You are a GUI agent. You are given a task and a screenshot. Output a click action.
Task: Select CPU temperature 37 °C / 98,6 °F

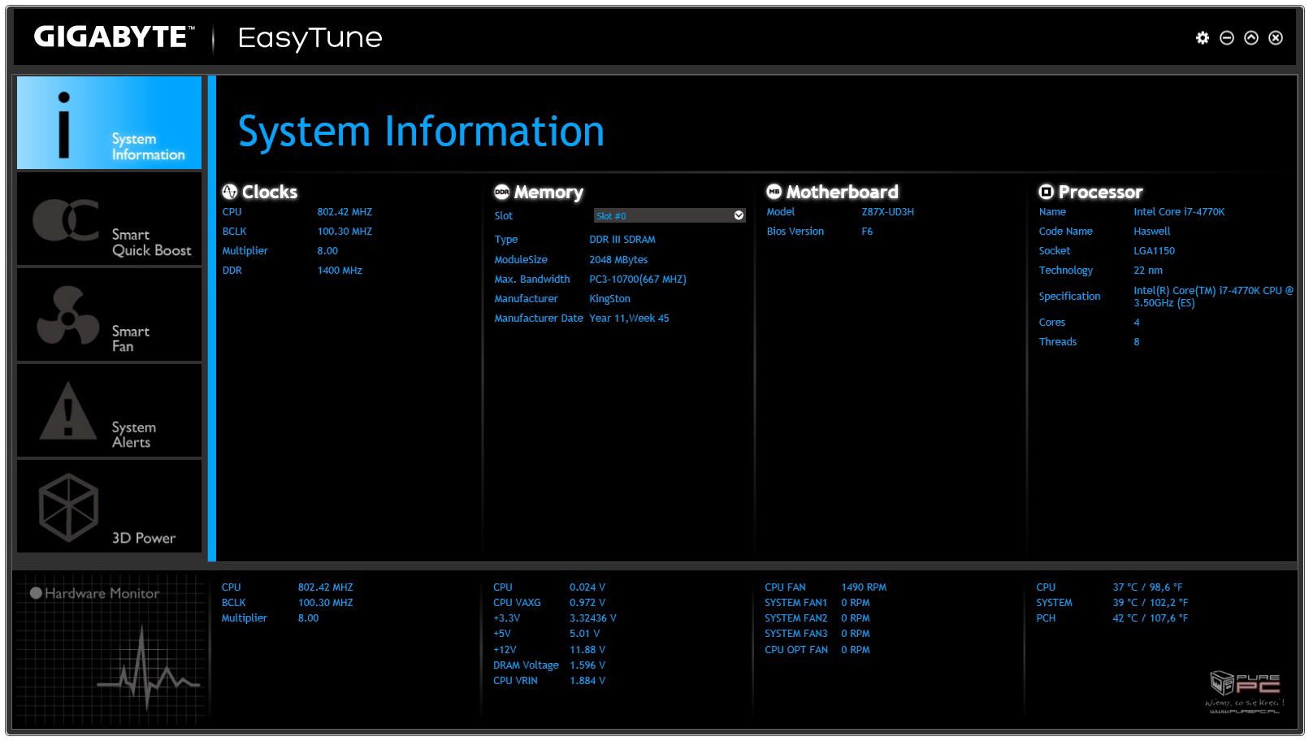point(1148,587)
